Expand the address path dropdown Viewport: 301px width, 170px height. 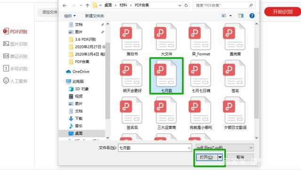[x=180, y=5]
